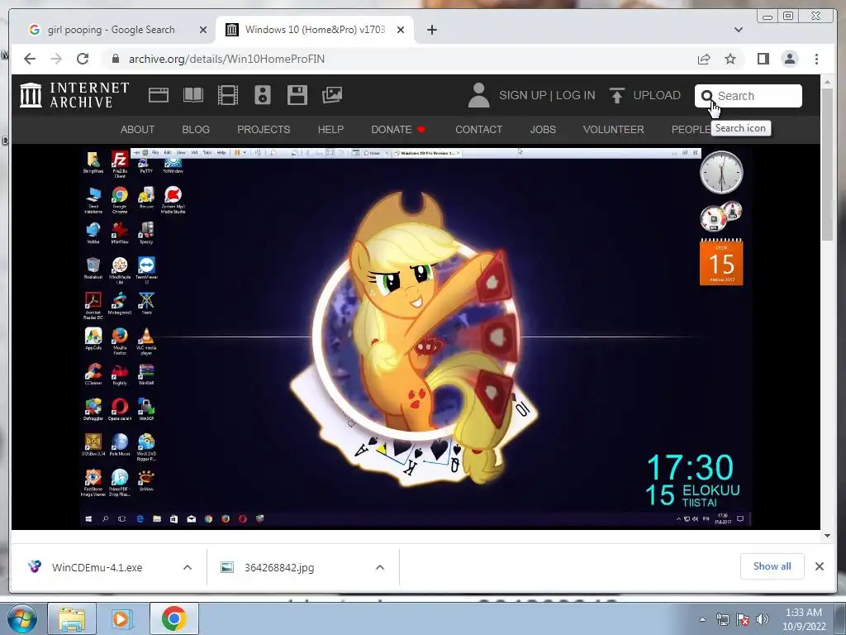Close the girl pooping Google Search tab

click(203, 30)
